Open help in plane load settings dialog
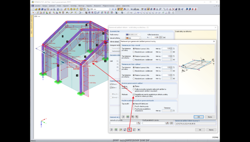The height and width of the screenshot is (142, 250). pyautogui.click(x=123, y=117)
